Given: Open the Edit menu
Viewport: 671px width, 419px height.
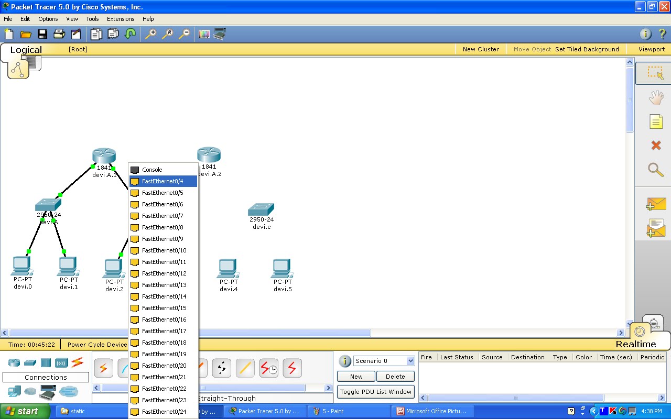Looking at the screenshot, I should tap(25, 19).
